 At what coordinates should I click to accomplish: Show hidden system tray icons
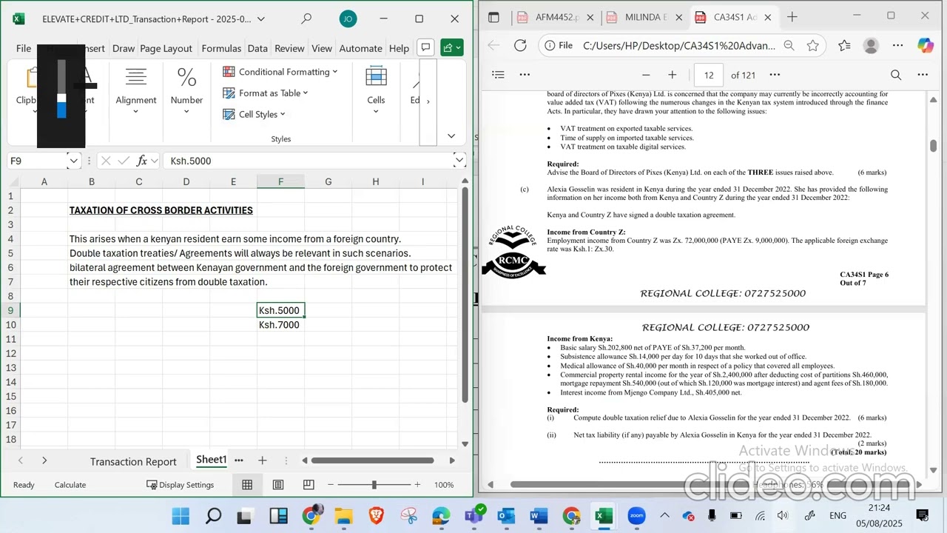664,516
